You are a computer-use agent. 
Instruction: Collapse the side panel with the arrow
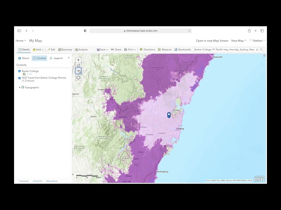tap(68, 58)
